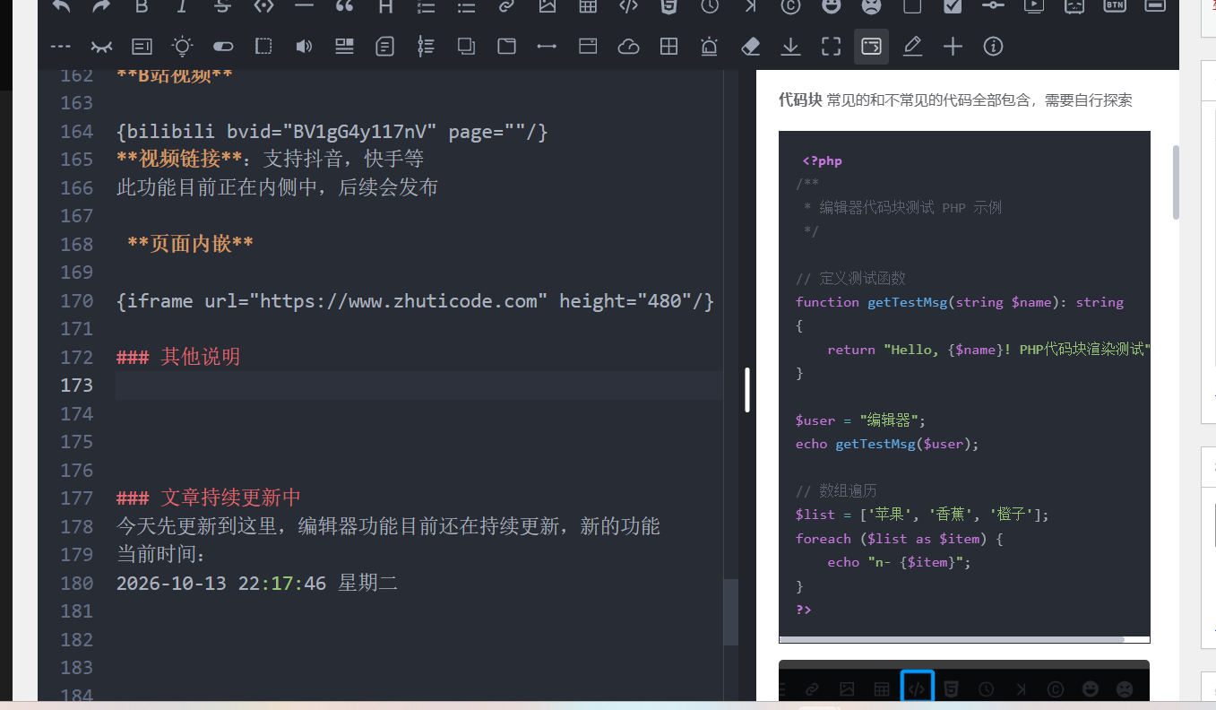Insert a heading with H icon
The height and width of the screenshot is (710, 1216).
point(385,5)
